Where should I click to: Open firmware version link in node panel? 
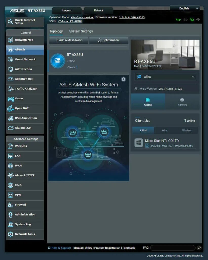171,89
